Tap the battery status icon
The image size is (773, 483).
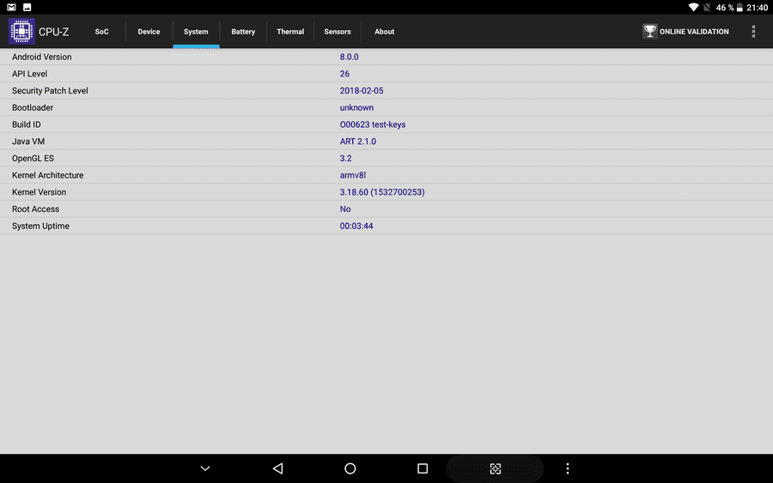(x=740, y=8)
